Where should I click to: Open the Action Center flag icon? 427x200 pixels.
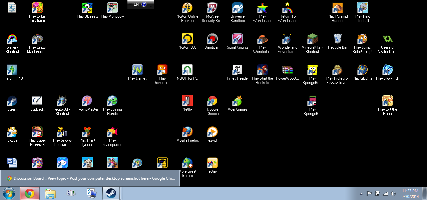[369, 194]
